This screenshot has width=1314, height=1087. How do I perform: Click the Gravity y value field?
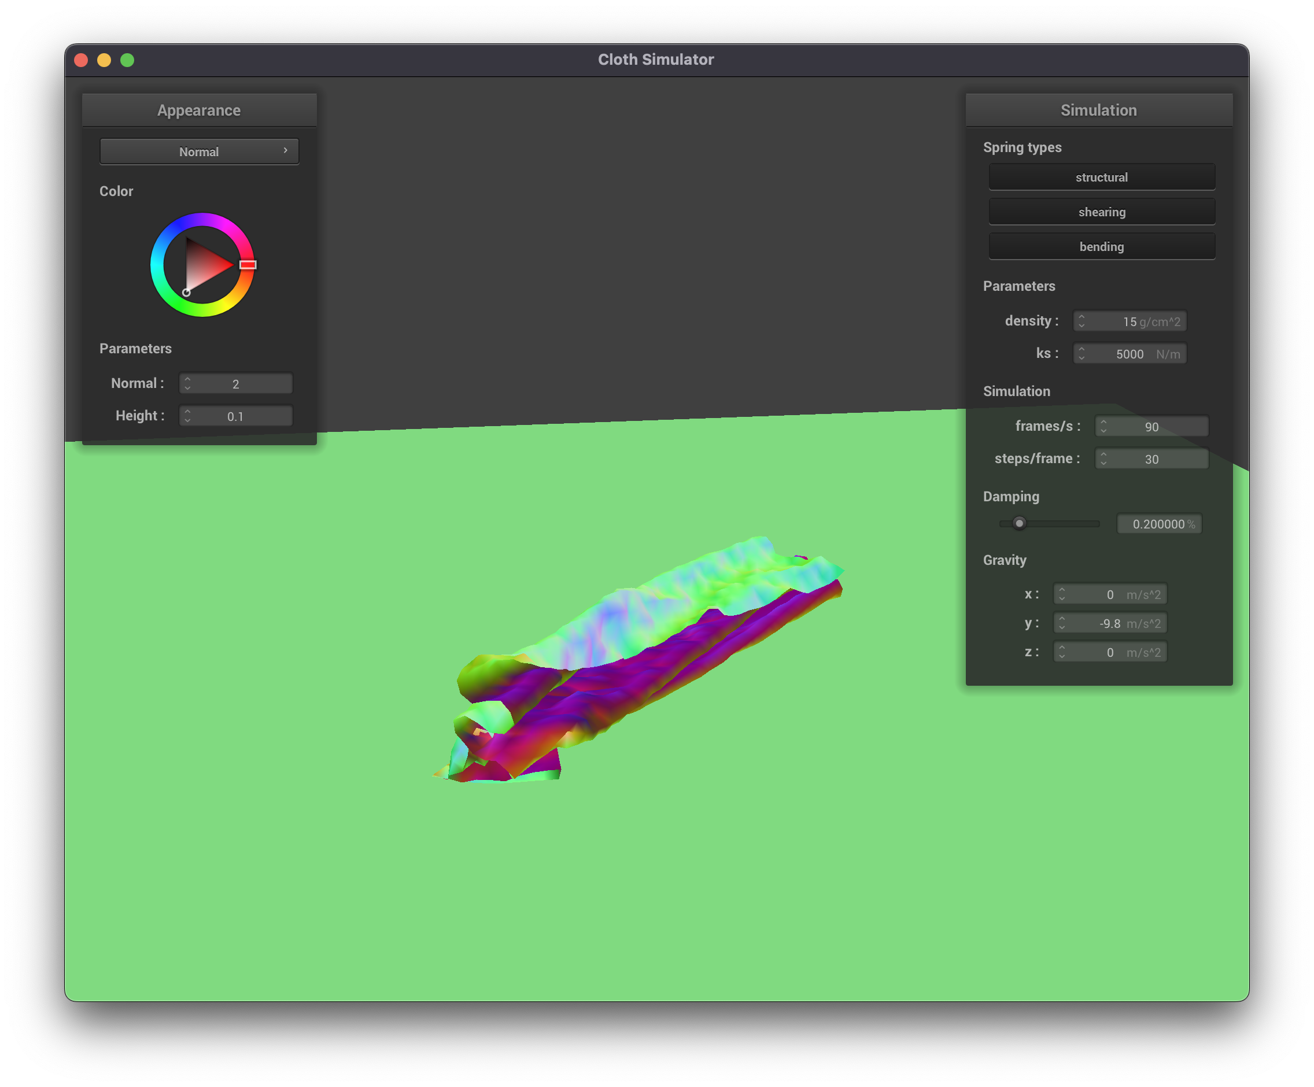pos(1110,623)
